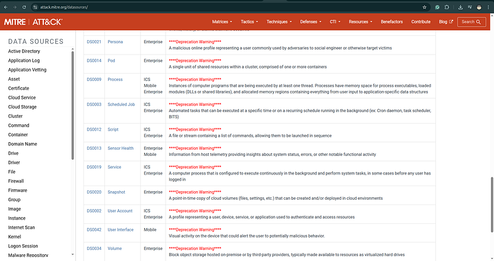Select Firewall in sidebar list
This screenshot has height=261, width=494.
[x=16, y=181]
